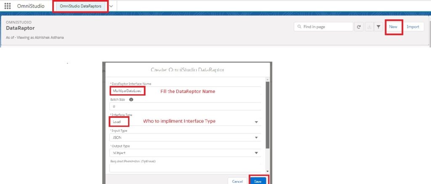Open the filter funnel icon
Screen dimensions: 431x184
[x=378, y=27]
